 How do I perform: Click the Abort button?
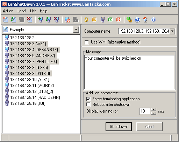(x=149, y=127)
